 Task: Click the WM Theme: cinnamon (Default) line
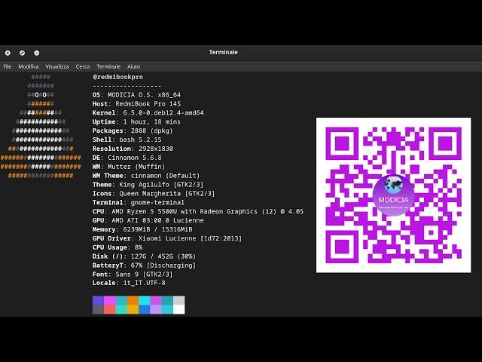(146, 176)
